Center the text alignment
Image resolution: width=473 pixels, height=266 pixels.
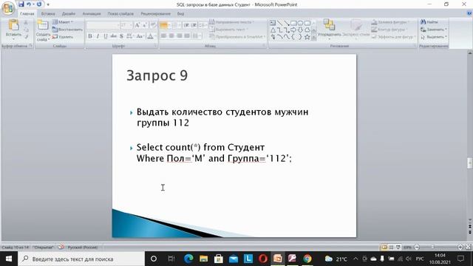171,36
